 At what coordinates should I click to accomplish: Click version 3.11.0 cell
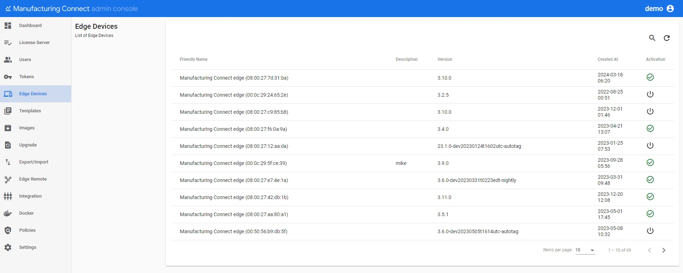(444, 198)
